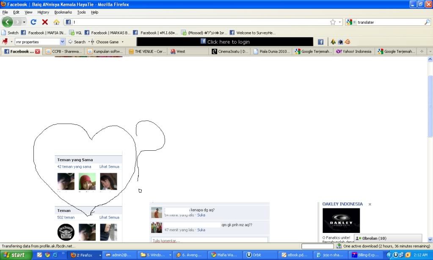Click the toolbar Search button
Image resolution: width=433 pixels, height=260 pixels.
(x=77, y=42)
